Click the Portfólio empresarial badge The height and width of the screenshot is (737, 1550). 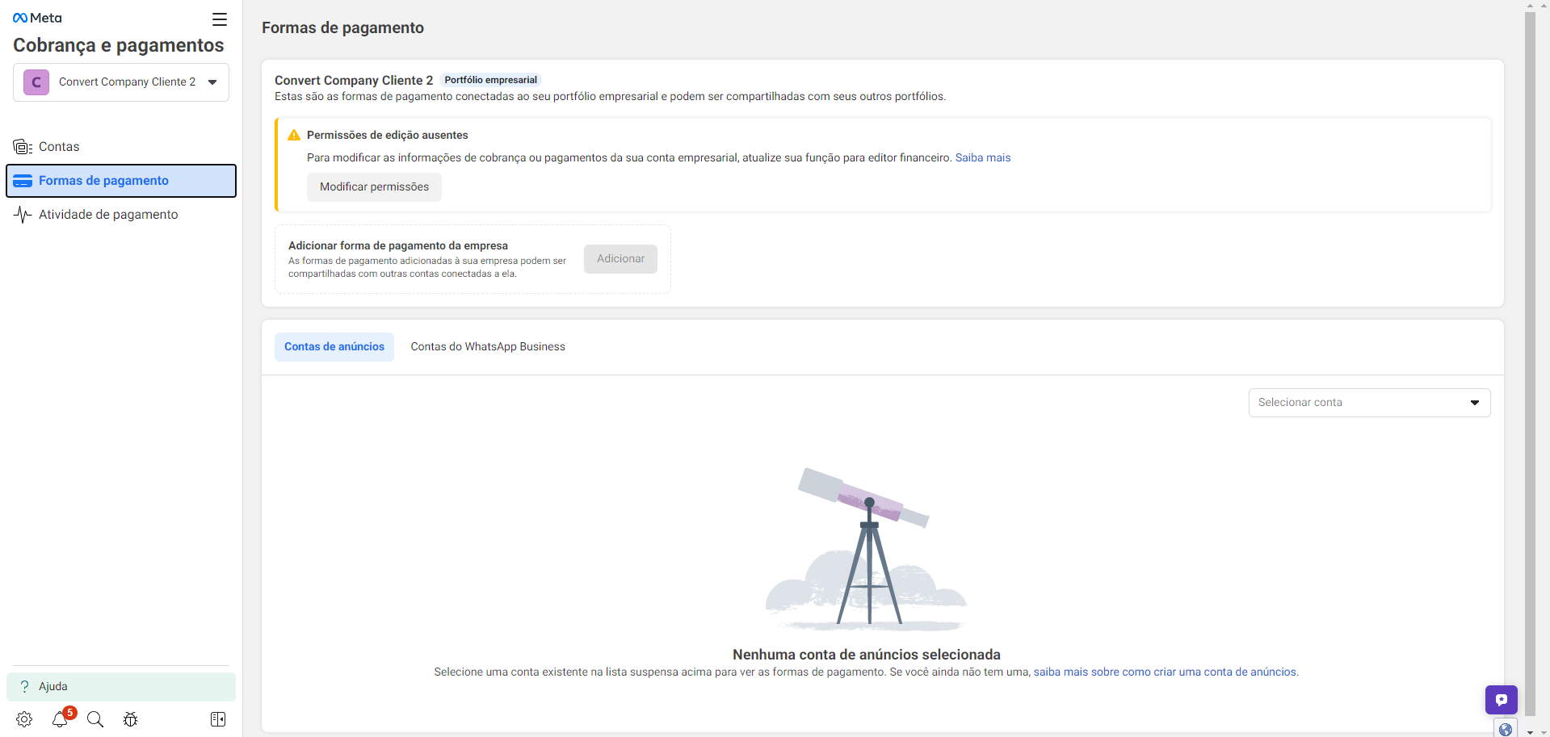click(491, 80)
